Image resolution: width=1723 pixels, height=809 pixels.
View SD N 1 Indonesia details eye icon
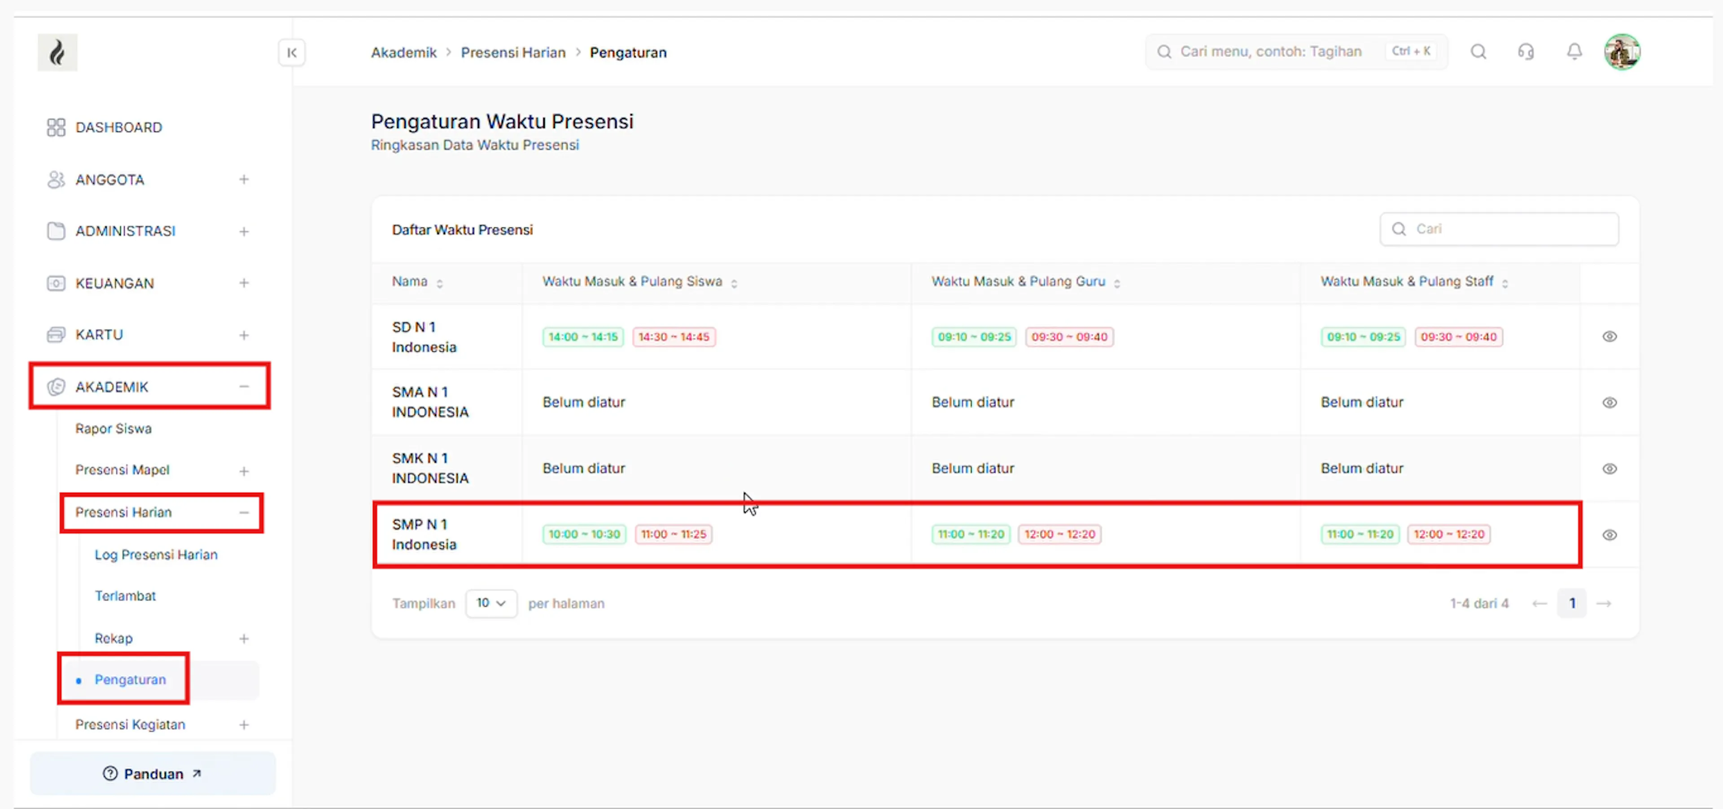pos(1609,337)
